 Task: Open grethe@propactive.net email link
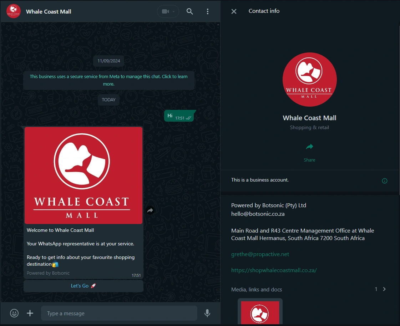point(260,254)
